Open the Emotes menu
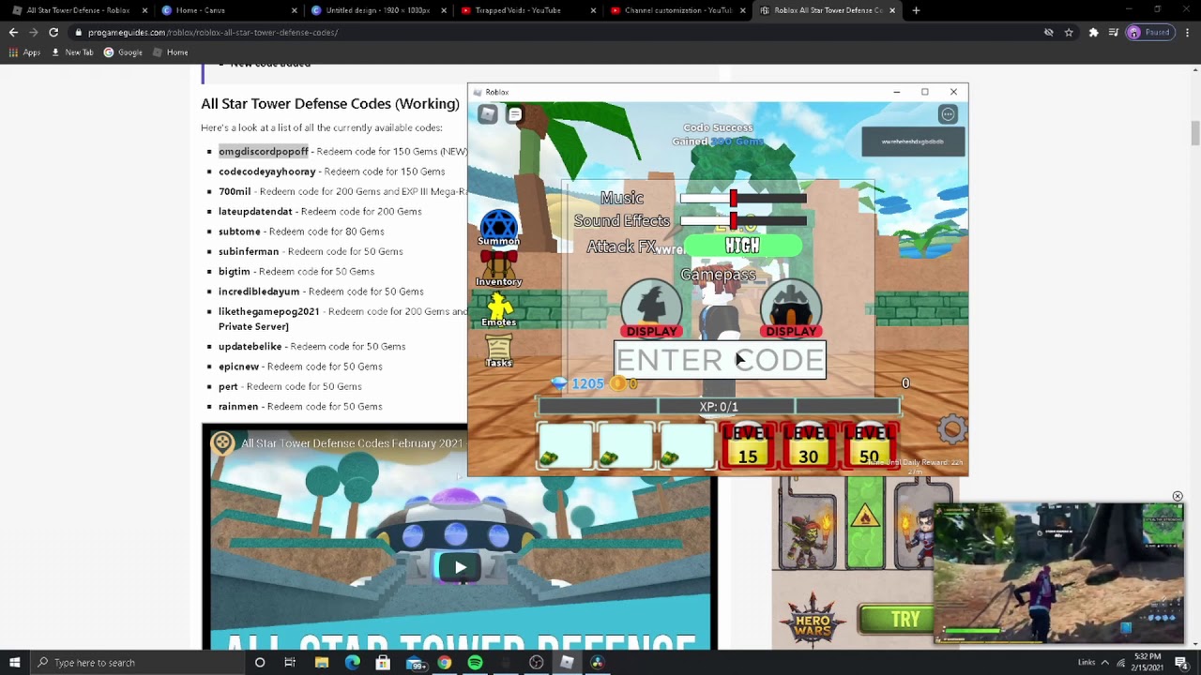This screenshot has height=675, width=1201. pyautogui.click(x=498, y=309)
